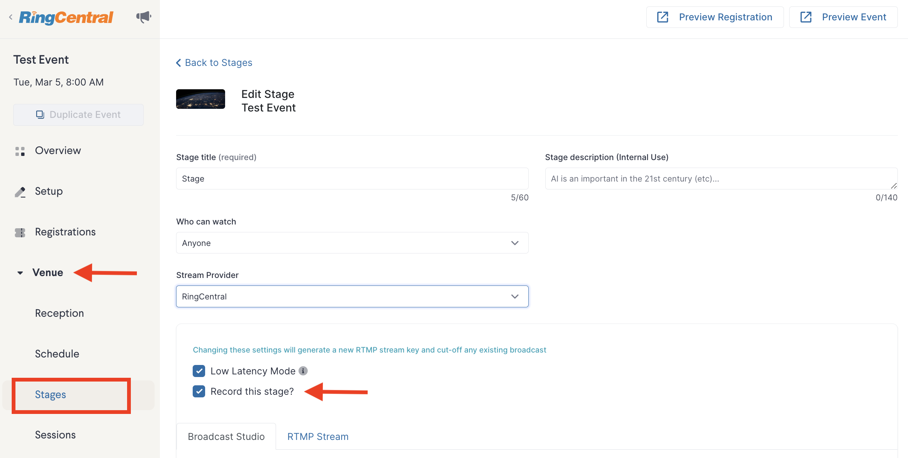Screen dimensions: 908x458
Task: Click the 'Who can watch' label
Action: tap(206, 221)
